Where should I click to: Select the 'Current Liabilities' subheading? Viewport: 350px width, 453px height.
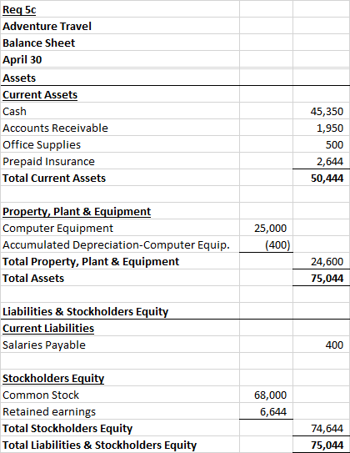48,329
